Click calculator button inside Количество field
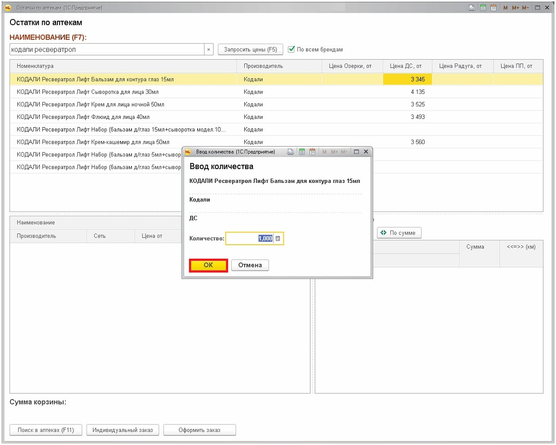 [x=278, y=239]
